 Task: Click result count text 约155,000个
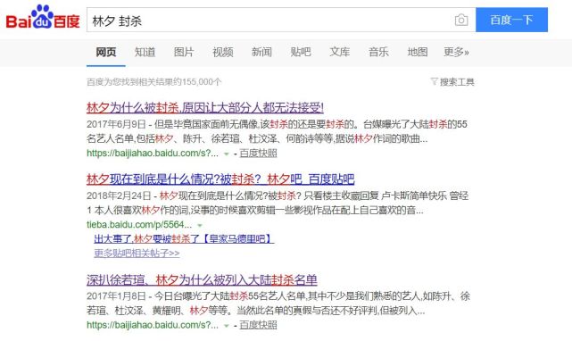click(196, 82)
